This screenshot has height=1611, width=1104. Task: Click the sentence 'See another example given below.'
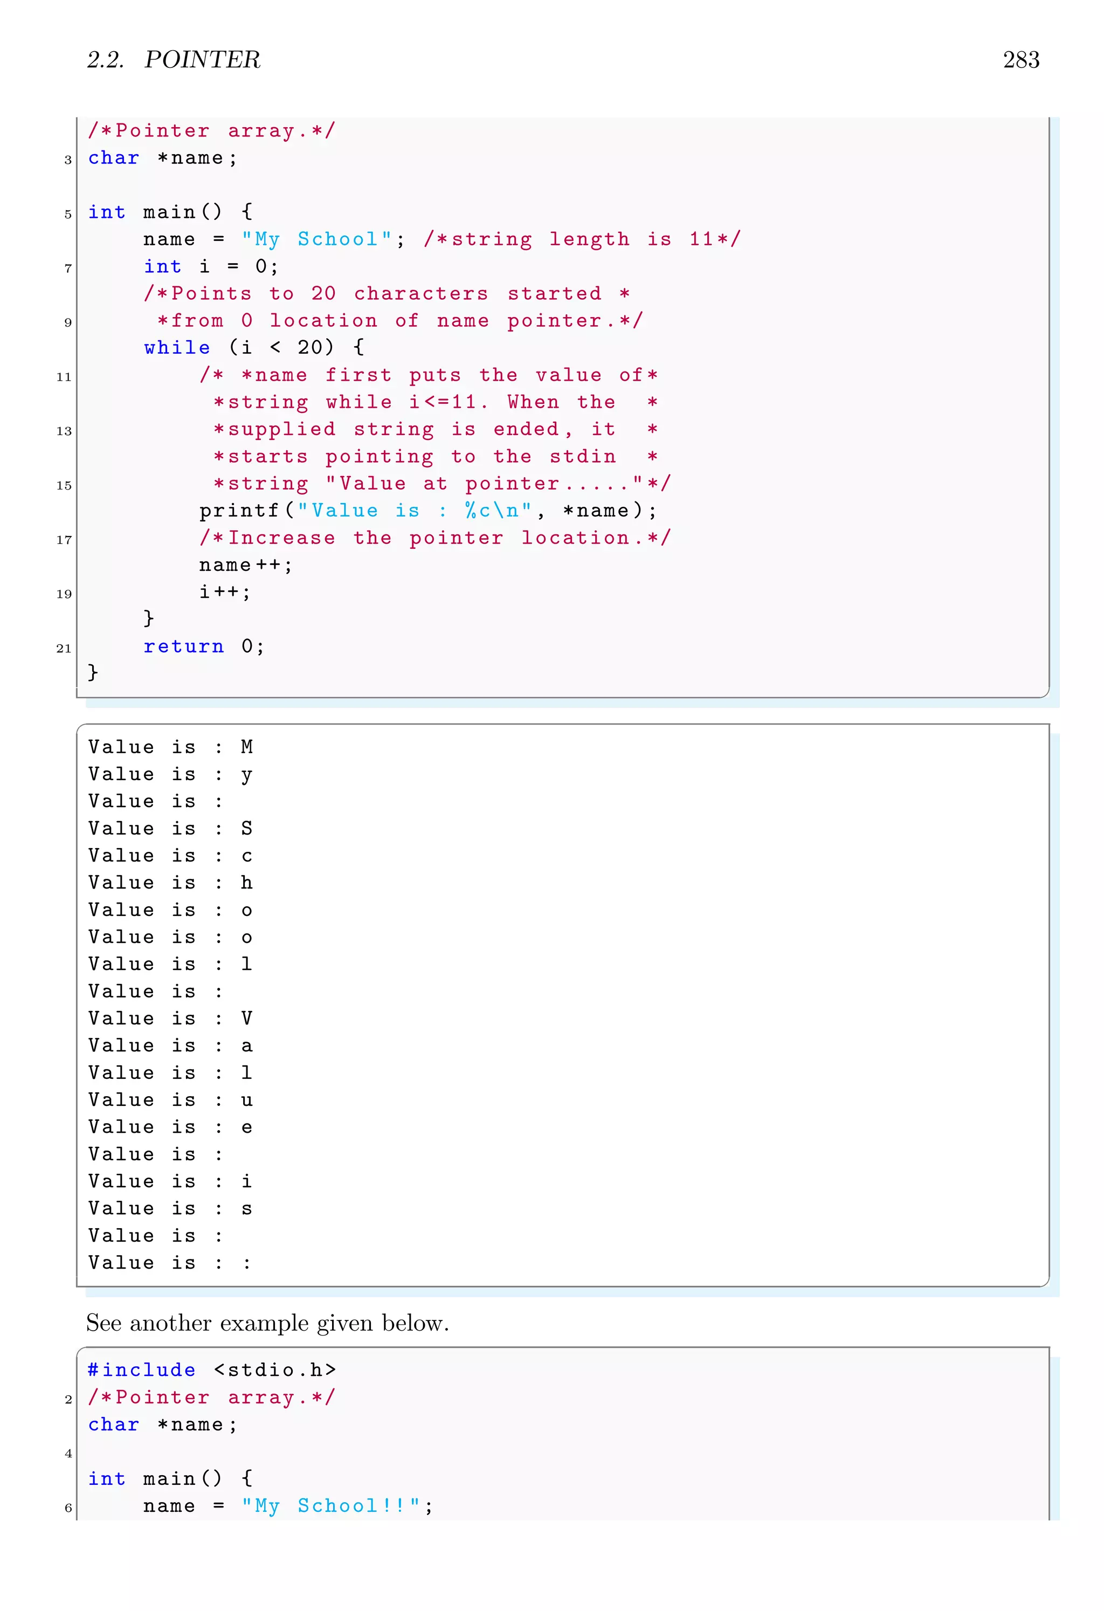(x=267, y=1323)
